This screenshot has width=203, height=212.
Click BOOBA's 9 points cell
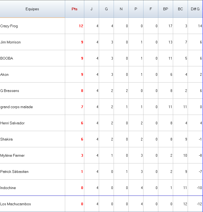(x=75, y=58)
